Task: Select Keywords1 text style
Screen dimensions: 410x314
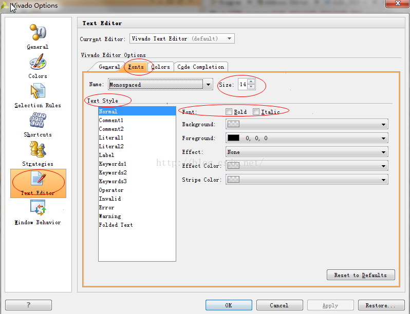Action: click(137, 164)
